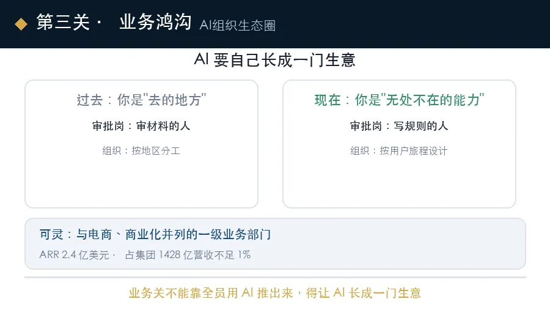Click empty area of the right 现在 card
This screenshot has height=318, width=550.
(399, 182)
